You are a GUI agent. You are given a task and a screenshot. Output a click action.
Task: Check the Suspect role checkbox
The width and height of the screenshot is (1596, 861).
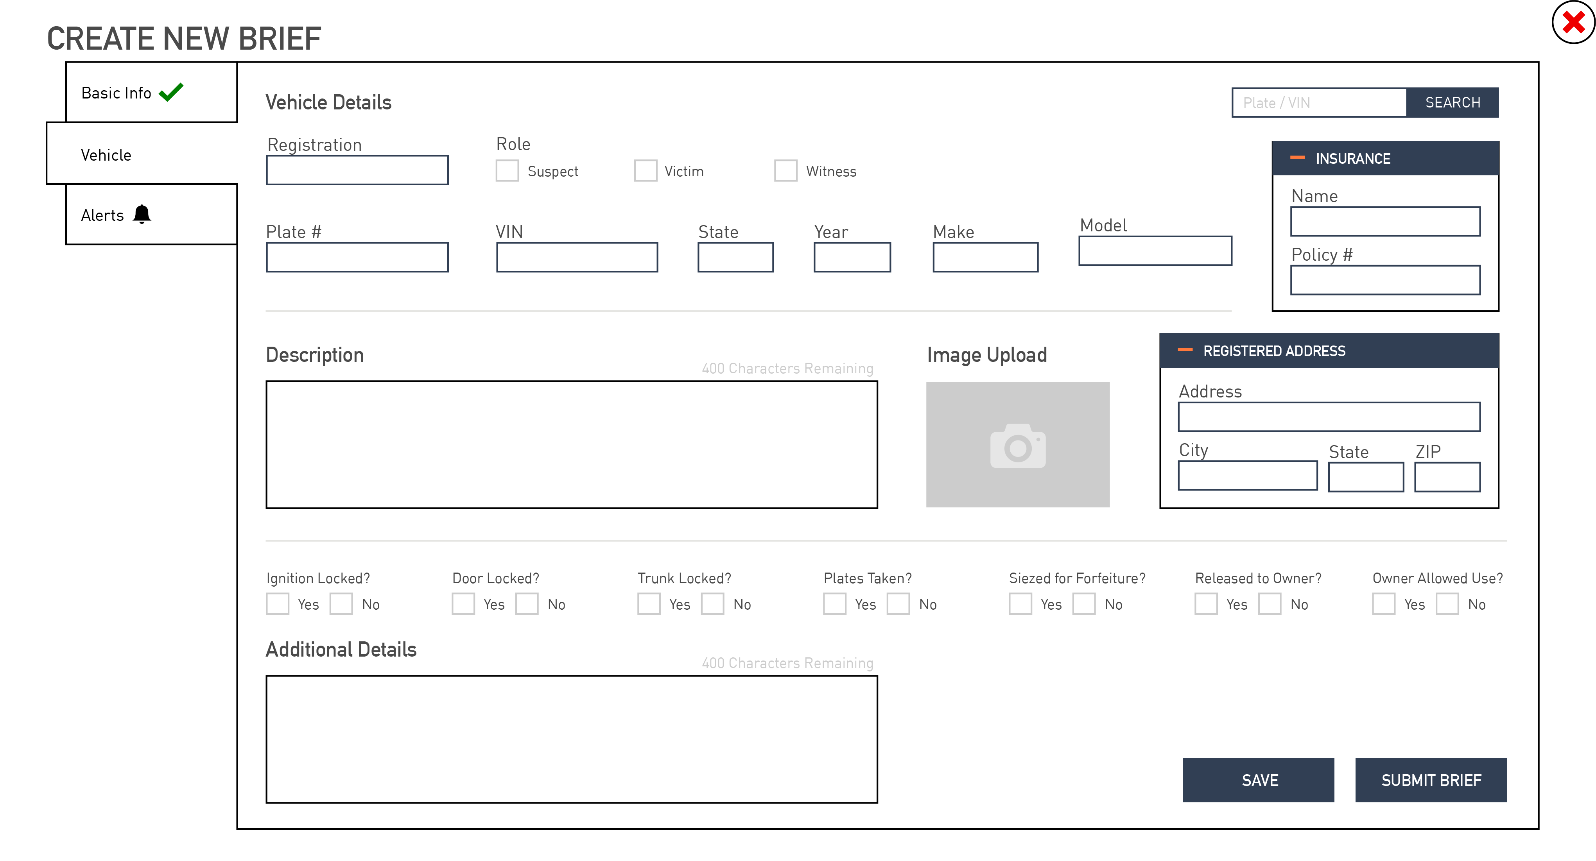507,170
